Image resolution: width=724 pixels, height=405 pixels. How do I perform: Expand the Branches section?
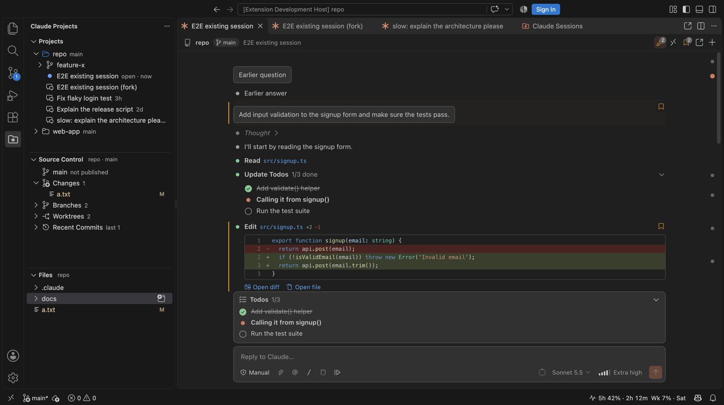click(36, 206)
